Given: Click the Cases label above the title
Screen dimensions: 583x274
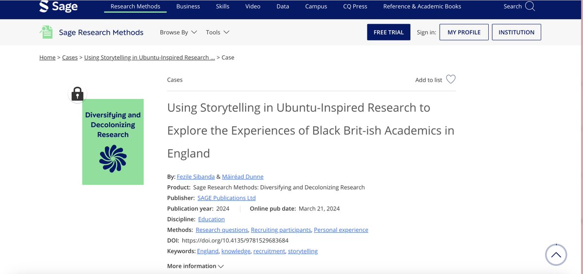Looking at the screenshot, I should pos(175,80).
